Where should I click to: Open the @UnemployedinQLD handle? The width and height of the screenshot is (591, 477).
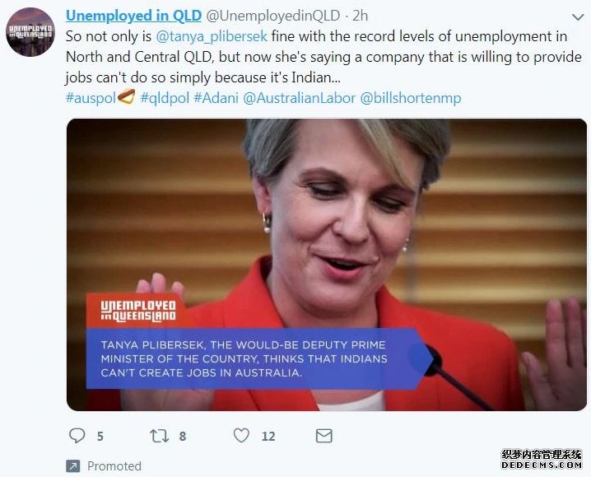(x=273, y=16)
